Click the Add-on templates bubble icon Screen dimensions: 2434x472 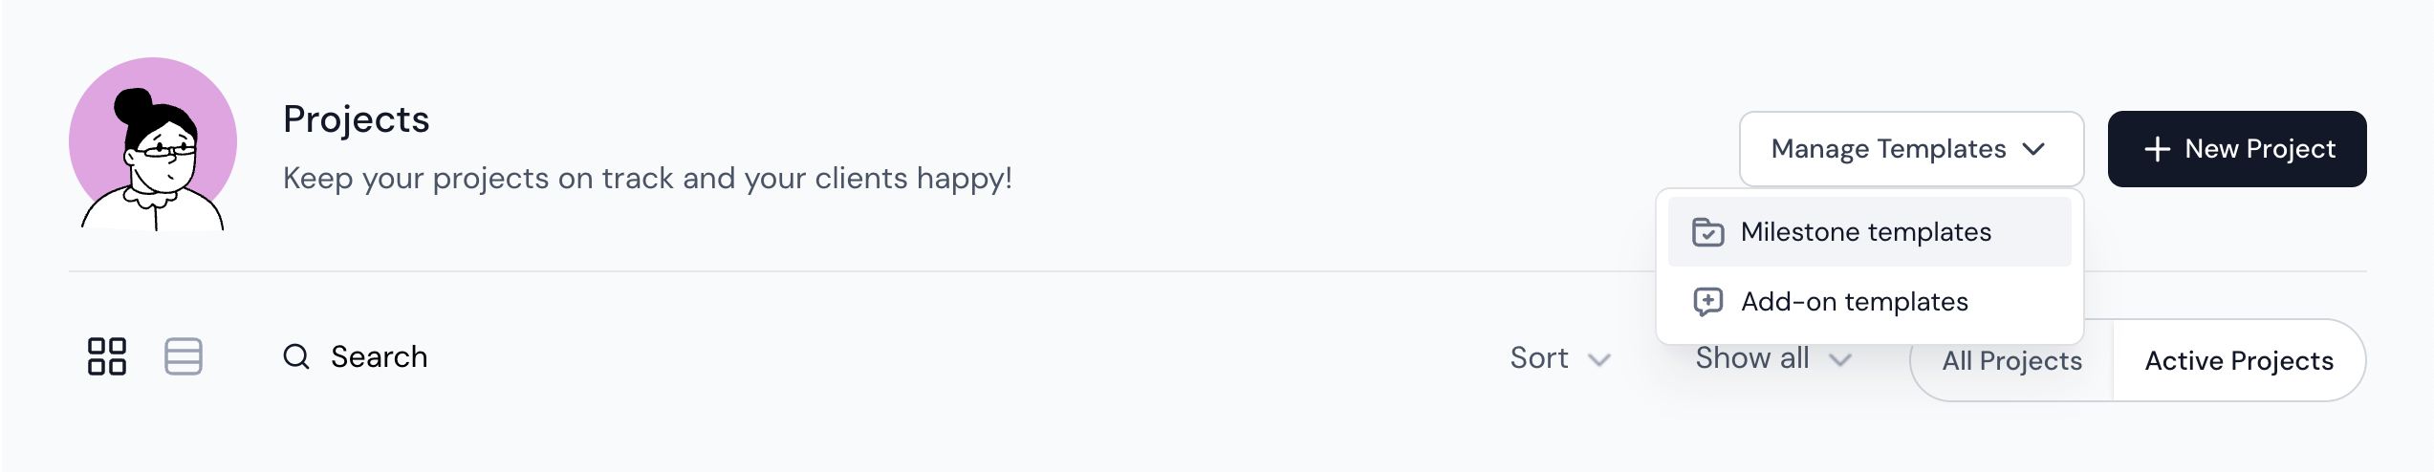(x=1707, y=302)
